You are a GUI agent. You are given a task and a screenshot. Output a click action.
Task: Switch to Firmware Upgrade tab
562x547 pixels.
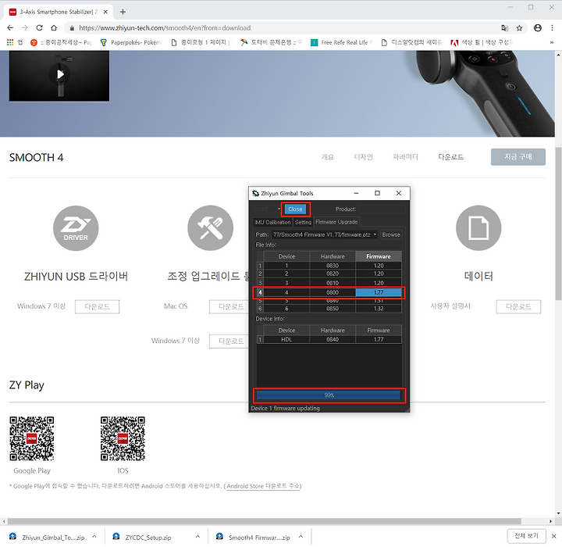[336, 222]
